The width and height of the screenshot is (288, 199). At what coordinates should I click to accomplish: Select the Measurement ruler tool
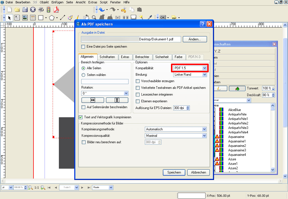[x=133, y=17]
